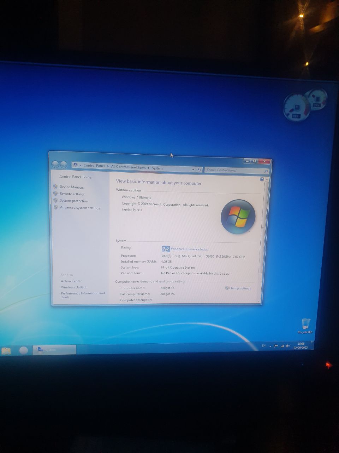This screenshot has height=453, width=339.
Task: Click the Full computer name label
Action: point(135,294)
